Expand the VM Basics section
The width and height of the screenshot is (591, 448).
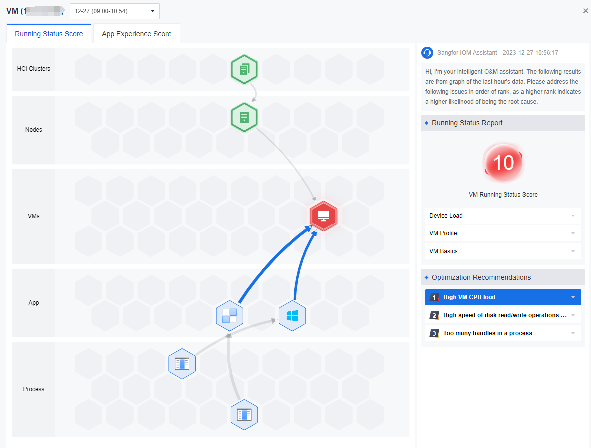coord(503,251)
